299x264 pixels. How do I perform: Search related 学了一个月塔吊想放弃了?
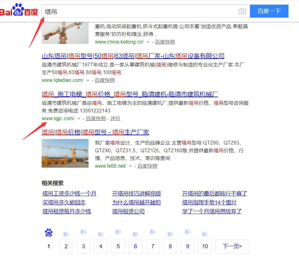click(x=212, y=211)
